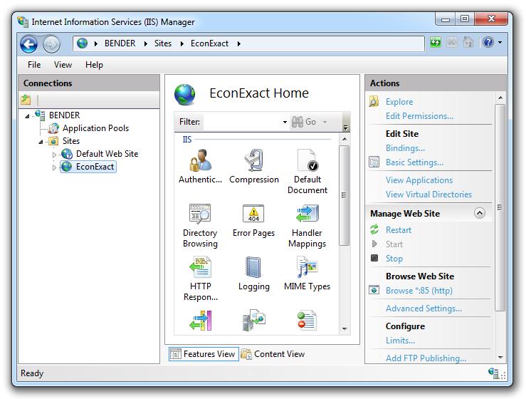Click the filter bar overflow chevron
The width and height of the screenshot is (526, 399).
345,128
